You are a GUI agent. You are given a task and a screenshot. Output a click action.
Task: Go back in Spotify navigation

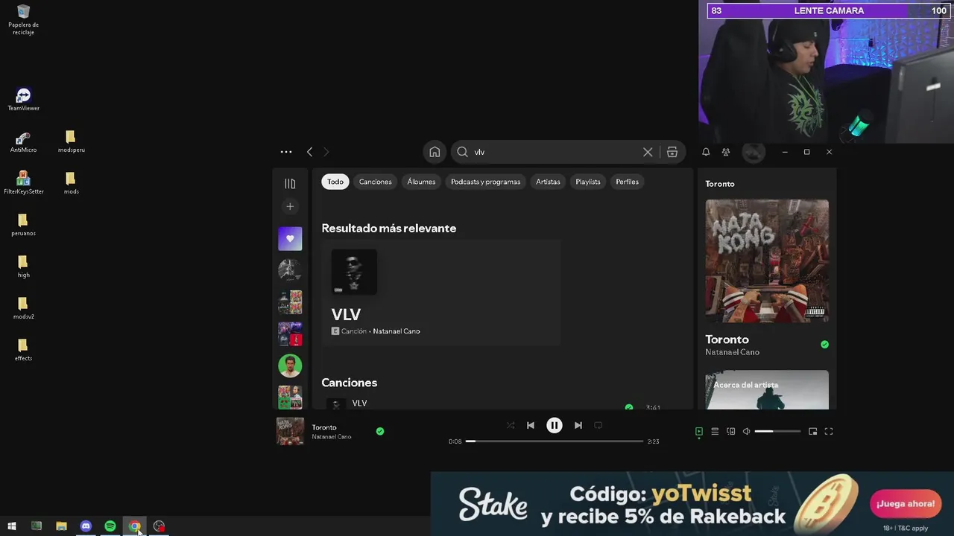coord(309,152)
